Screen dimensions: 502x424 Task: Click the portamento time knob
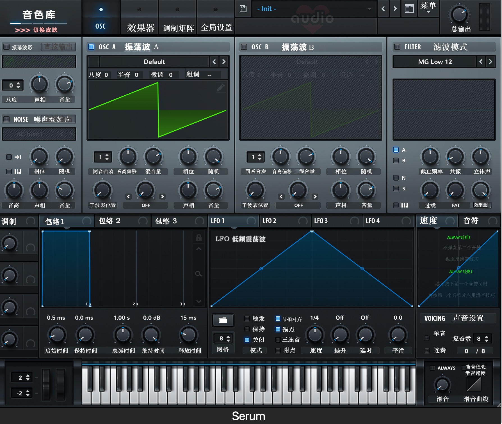tap(442, 385)
